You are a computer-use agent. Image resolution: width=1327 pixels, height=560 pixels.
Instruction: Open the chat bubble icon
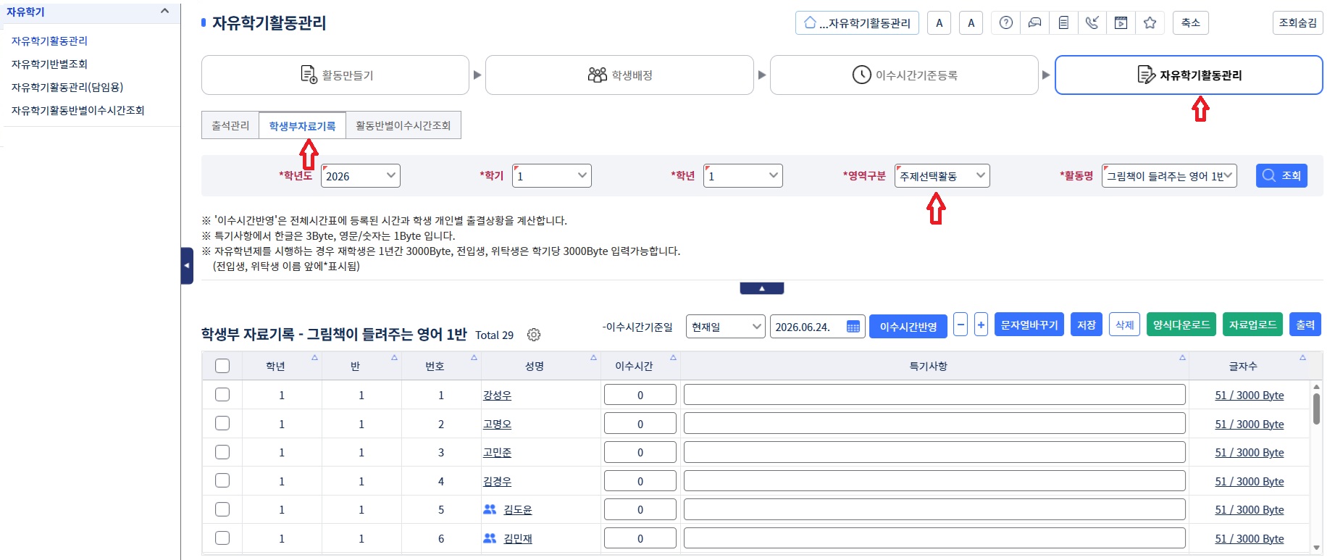coord(1035,23)
